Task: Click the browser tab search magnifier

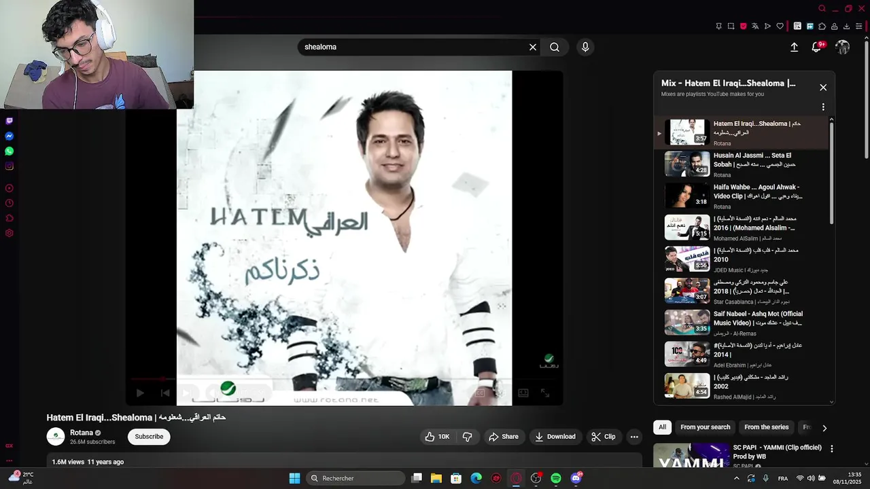Action: coord(822,9)
